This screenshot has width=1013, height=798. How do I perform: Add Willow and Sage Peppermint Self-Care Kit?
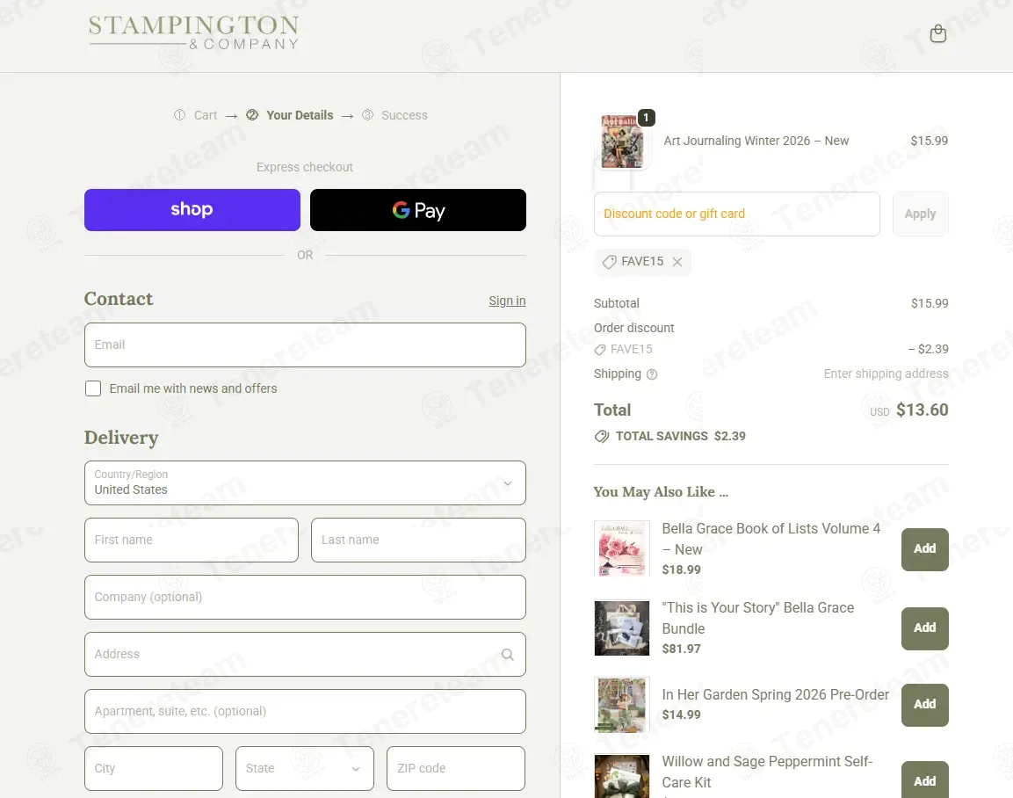[x=924, y=780]
